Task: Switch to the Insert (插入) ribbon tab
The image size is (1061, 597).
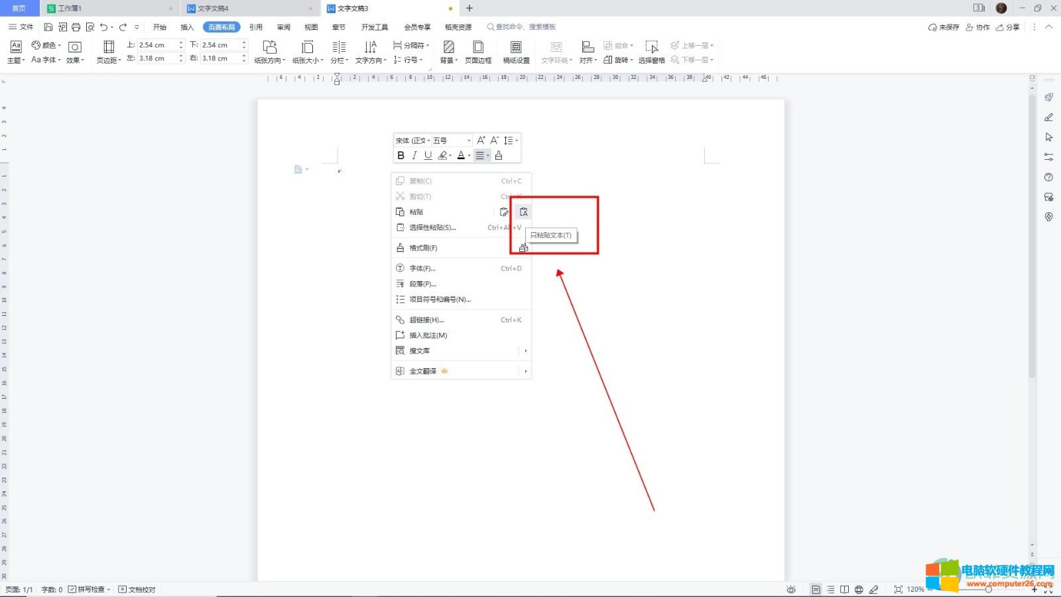Action: coord(187,27)
